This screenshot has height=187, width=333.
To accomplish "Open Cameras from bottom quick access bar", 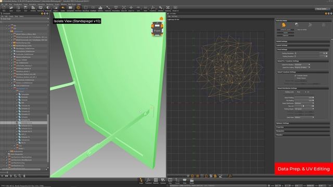I will (163, 181).
